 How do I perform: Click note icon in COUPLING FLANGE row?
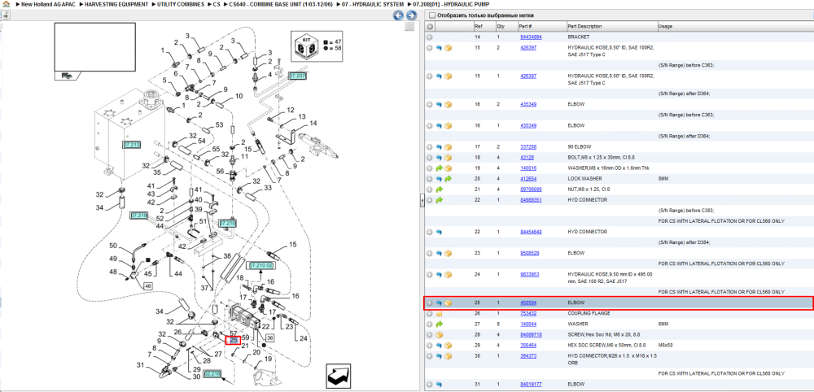[x=439, y=314]
